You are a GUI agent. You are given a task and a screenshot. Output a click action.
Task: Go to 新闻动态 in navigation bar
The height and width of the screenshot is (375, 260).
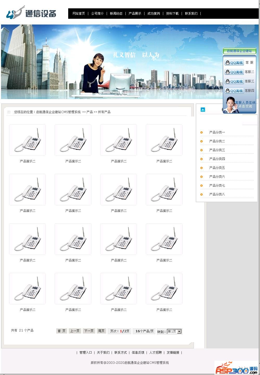[x=116, y=14]
